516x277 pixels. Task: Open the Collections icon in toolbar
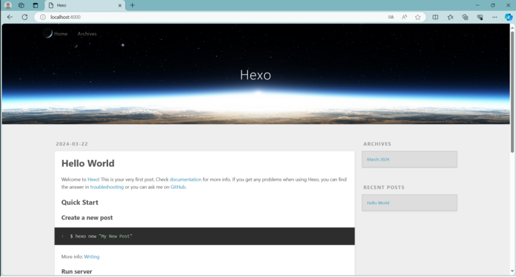click(x=465, y=17)
